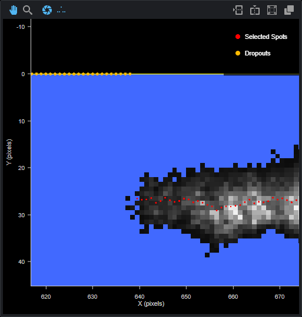The image size is (302, 317).
Task: Click the fit-to-frame zoom icon
Action: [x=272, y=10]
